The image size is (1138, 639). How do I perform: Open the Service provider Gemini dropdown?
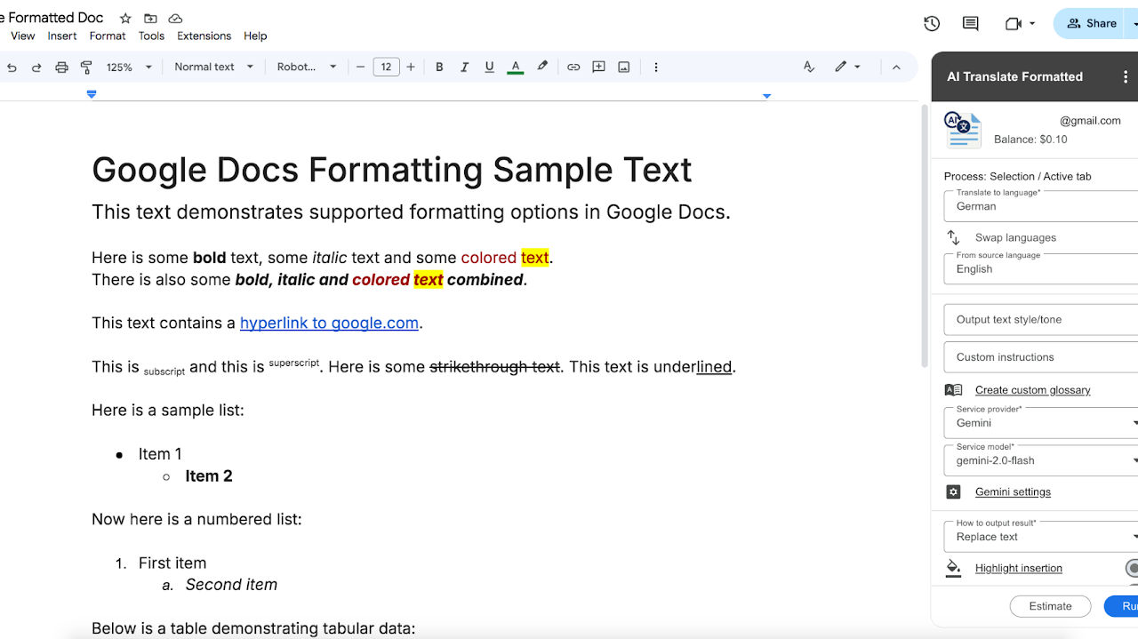click(x=1041, y=422)
